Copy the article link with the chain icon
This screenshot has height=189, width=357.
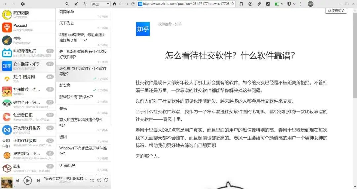[259, 4]
